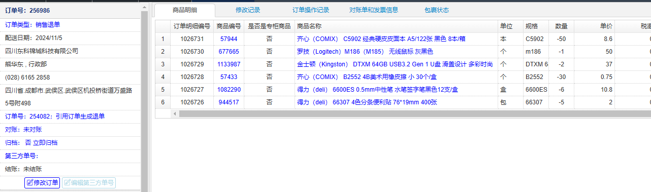The height and width of the screenshot is (192, 651).
Task: Click the 商品编号 column header
Action: 229,26
